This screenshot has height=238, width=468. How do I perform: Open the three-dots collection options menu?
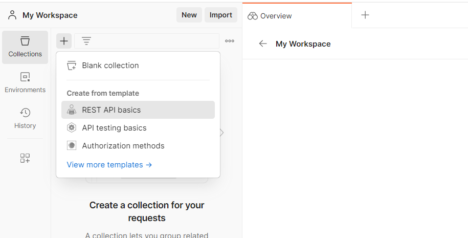(x=230, y=41)
